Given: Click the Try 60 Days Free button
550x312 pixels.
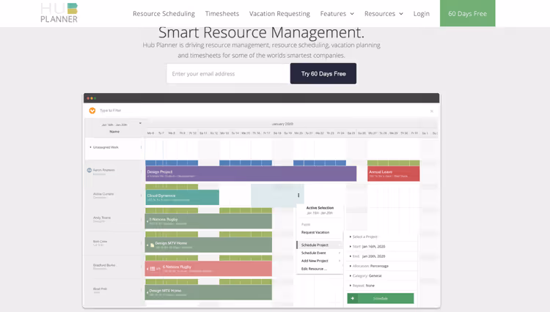Looking at the screenshot, I should click(323, 73).
